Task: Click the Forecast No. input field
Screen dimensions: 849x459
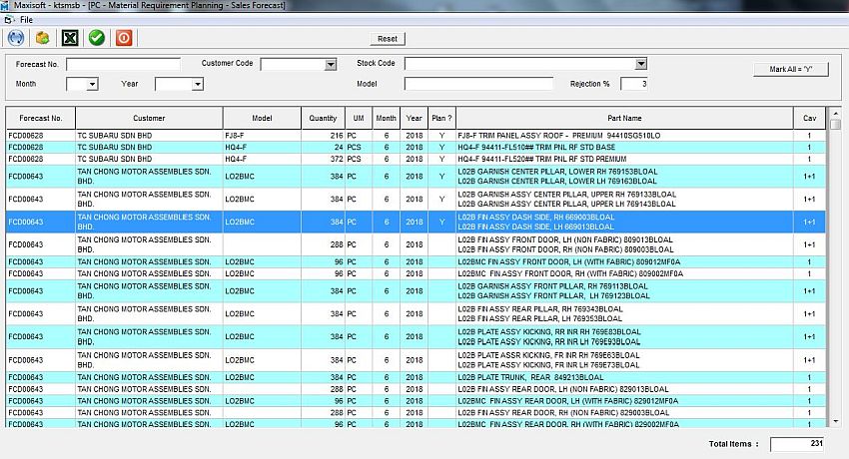Action: (x=123, y=65)
